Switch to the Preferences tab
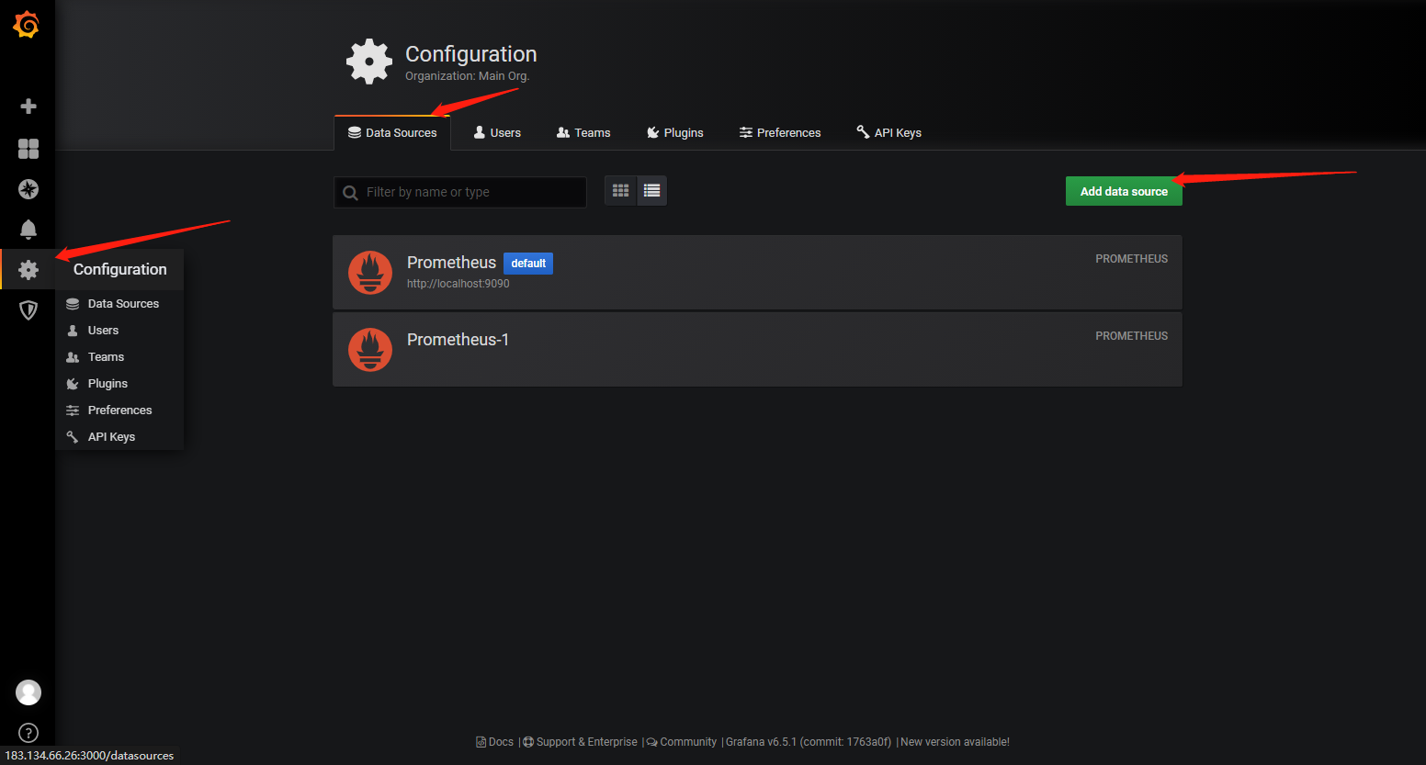The height and width of the screenshot is (765, 1426). (780, 133)
